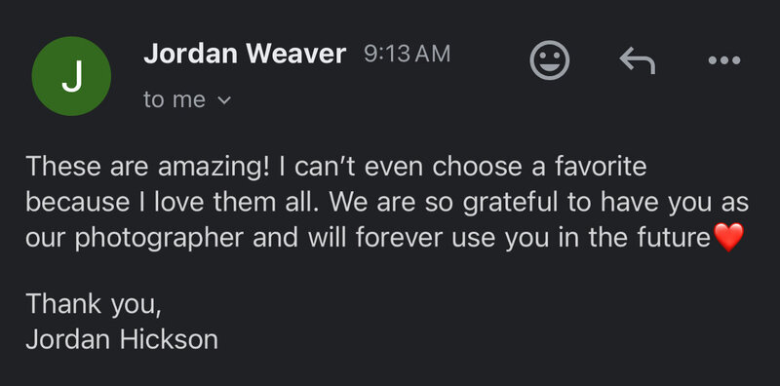Viewport: 780px width, 386px height.
Task: Tap the signature name Jordan Hickson
Action: [x=122, y=340]
